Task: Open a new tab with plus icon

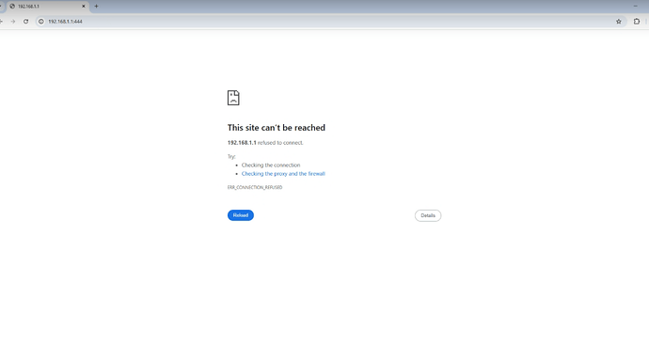Action: click(96, 7)
